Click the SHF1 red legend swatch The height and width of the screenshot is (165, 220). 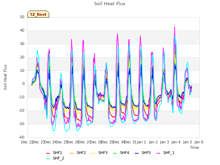[48, 153]
